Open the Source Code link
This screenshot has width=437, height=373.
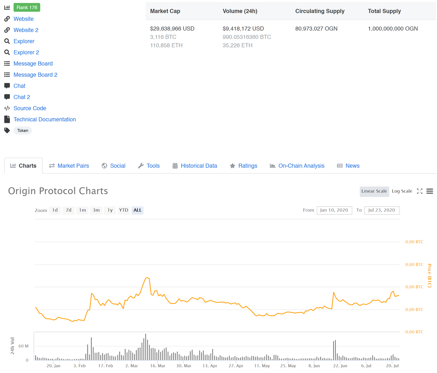point(30,108)
